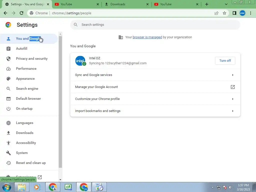This screenshot has height=192, width=256.
Task: Open the Windows Start button
Action: click(x=6, y=187)
